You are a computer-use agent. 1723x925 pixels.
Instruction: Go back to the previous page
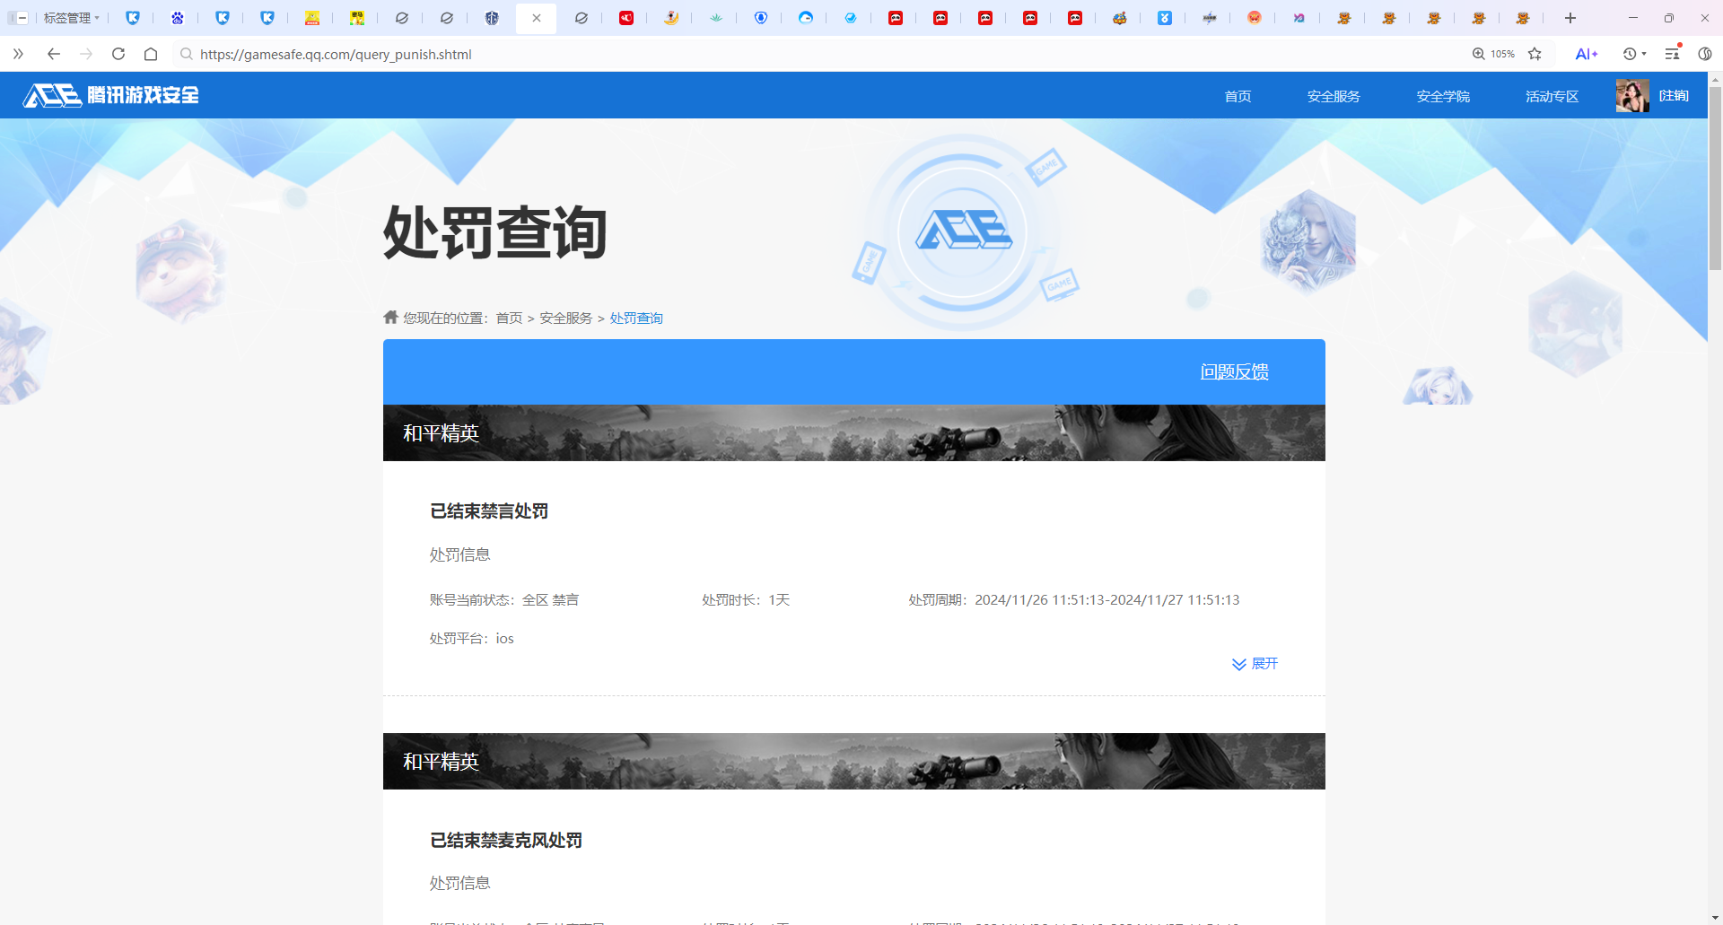(x=53, y=54)
